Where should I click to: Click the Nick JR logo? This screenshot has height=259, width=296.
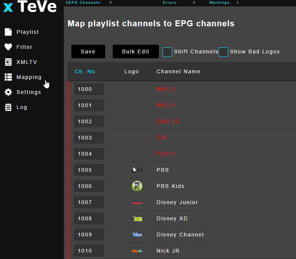(x=137, y=251)
